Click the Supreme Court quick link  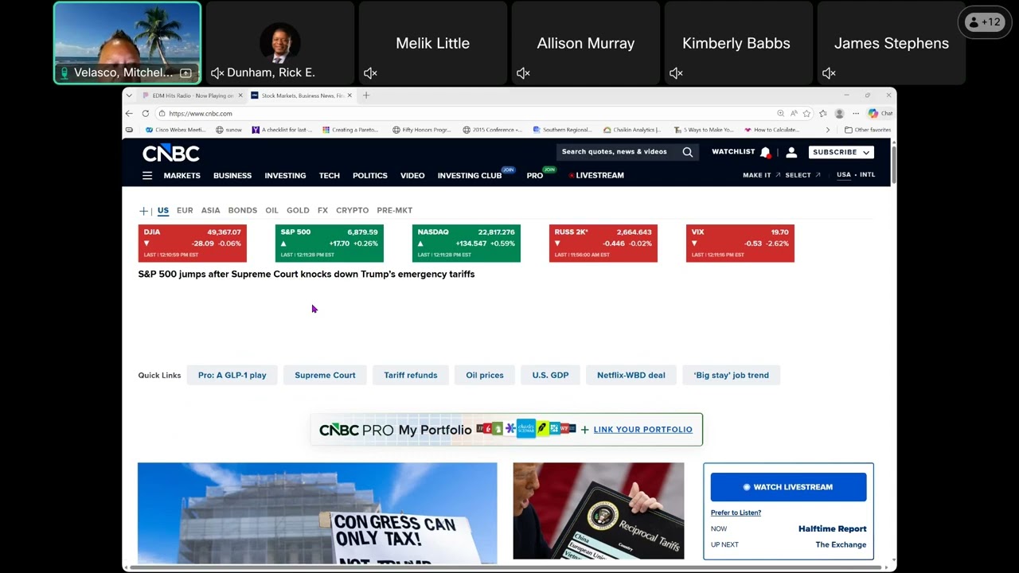(325, 376)
